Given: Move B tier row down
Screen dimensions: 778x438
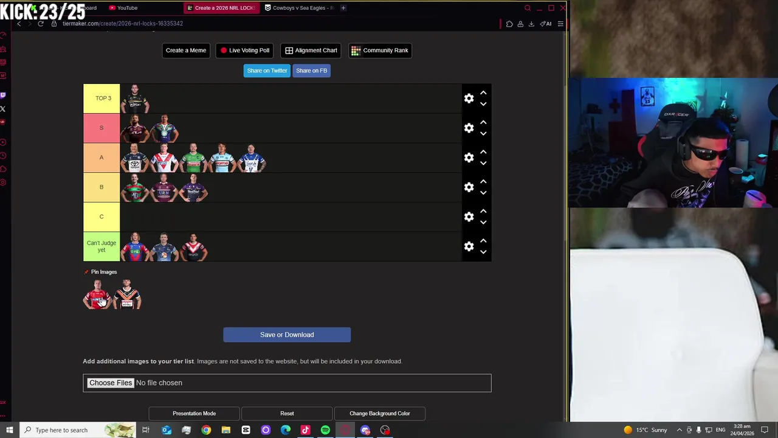Looking at the screenshot, I should 483,193.
